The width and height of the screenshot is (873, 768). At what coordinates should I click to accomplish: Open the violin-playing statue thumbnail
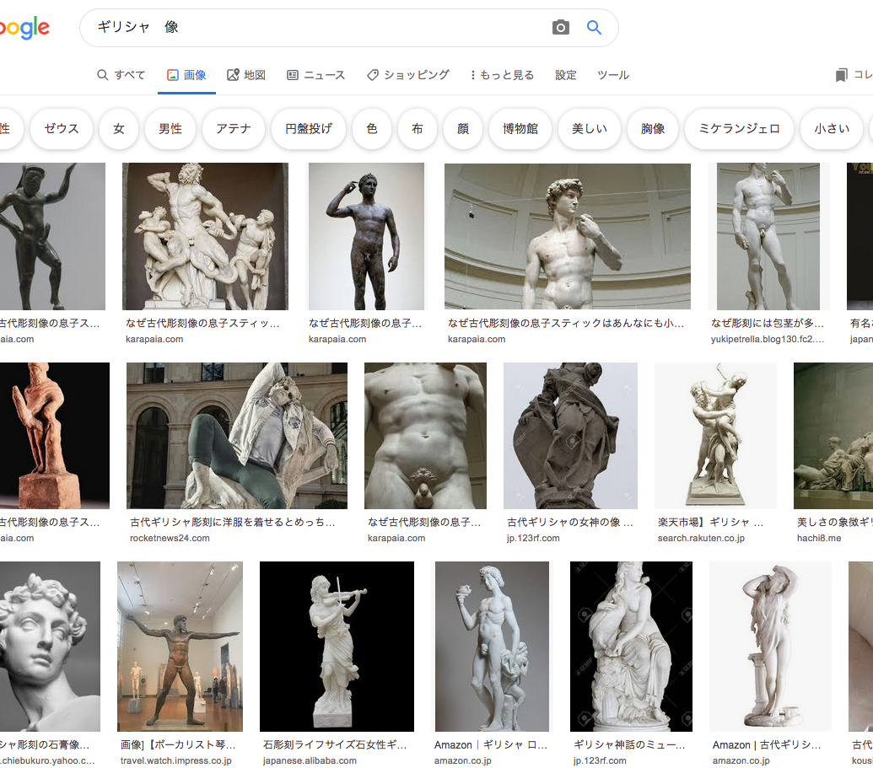337,646
